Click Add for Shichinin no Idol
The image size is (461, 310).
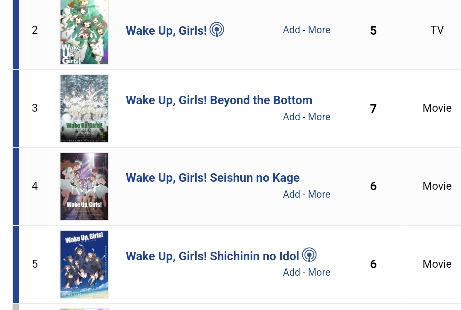[x=291, y=272]
